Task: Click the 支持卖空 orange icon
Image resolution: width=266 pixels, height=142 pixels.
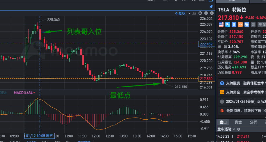Action: pos(222,92)
